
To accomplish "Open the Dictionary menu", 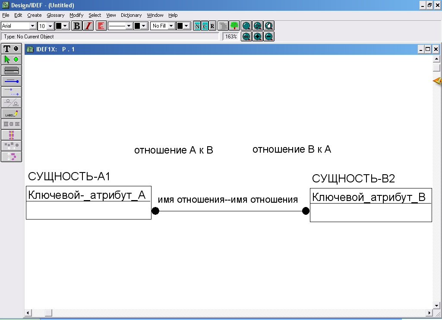I will (x=131, y=15).
